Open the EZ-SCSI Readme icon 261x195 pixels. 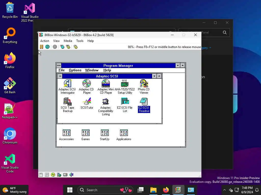[144, 105]
